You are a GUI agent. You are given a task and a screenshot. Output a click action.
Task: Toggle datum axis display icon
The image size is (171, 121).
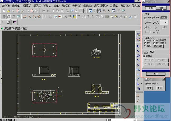(x=30, y=17)
